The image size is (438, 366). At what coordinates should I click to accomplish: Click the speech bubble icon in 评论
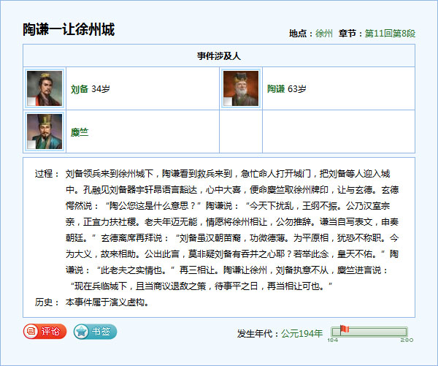pos(31,332)
